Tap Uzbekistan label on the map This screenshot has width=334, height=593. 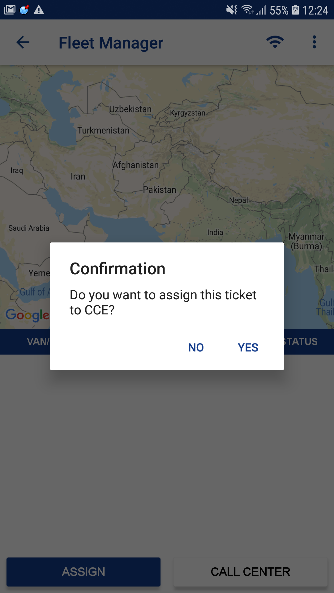click(x=130, y=109)
